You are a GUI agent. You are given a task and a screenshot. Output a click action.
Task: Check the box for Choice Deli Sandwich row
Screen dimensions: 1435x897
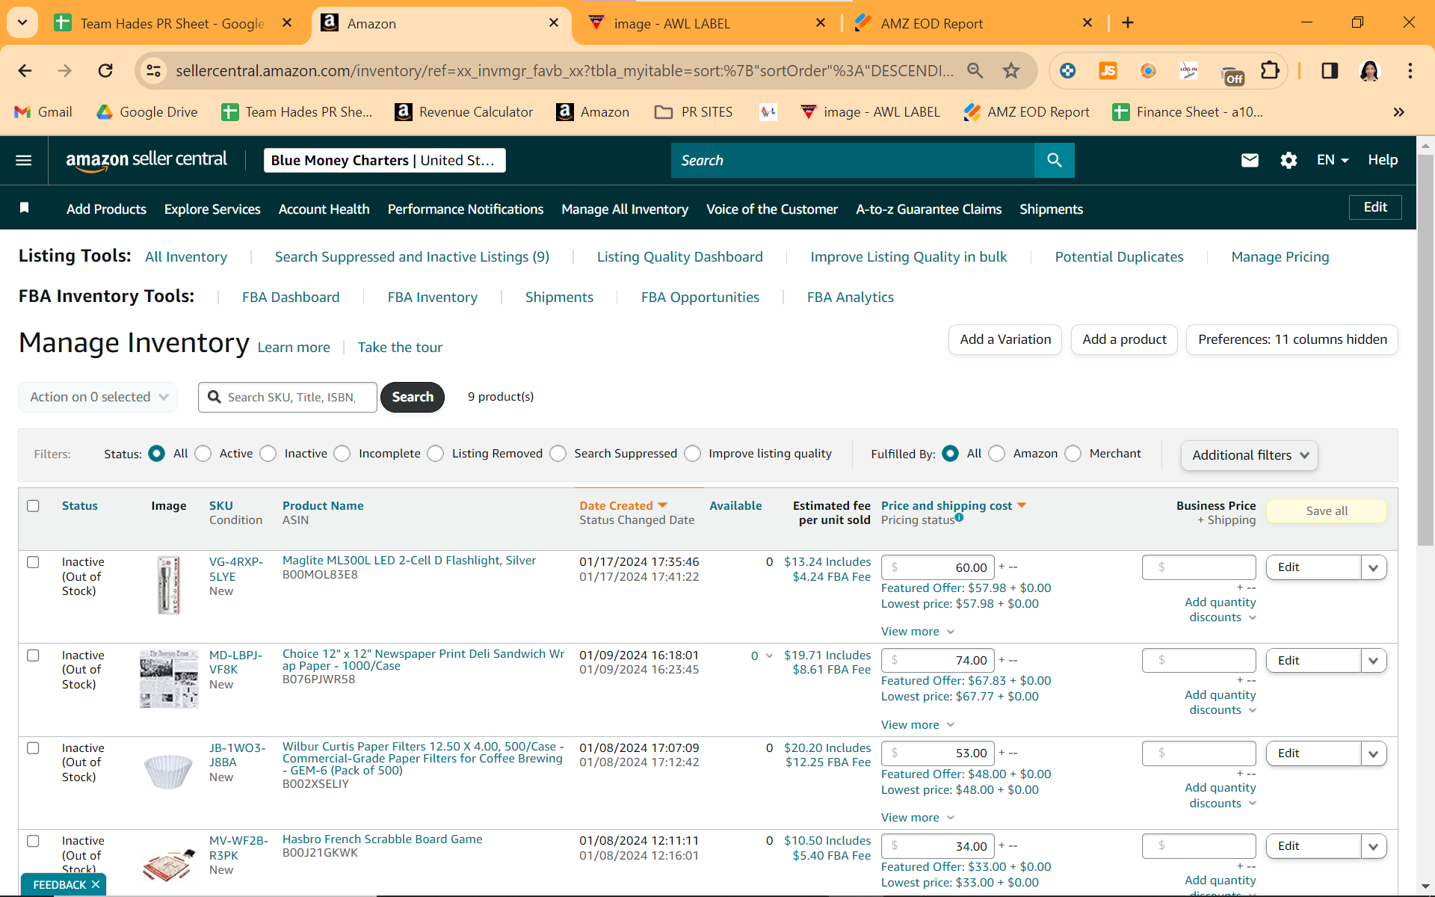tap(33, 656)
